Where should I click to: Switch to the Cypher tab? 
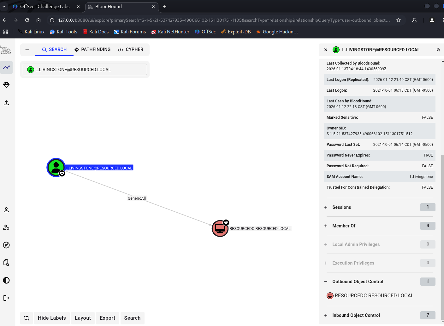[130, 50]
